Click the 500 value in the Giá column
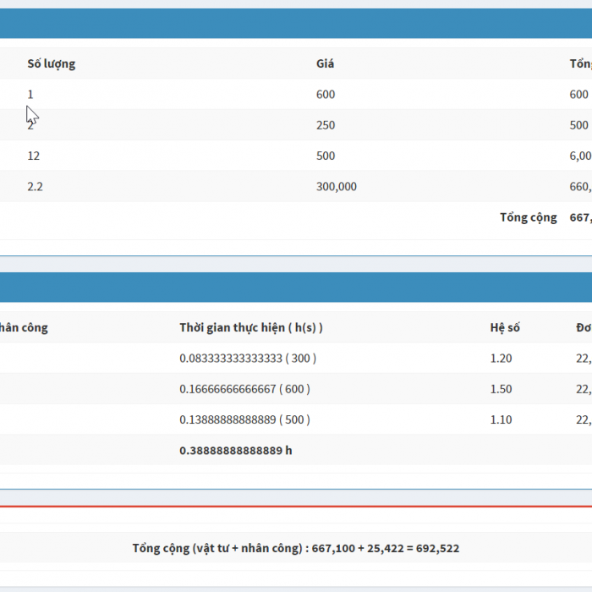592x592 pixels. pyautogui.click(x=325, y=156)
